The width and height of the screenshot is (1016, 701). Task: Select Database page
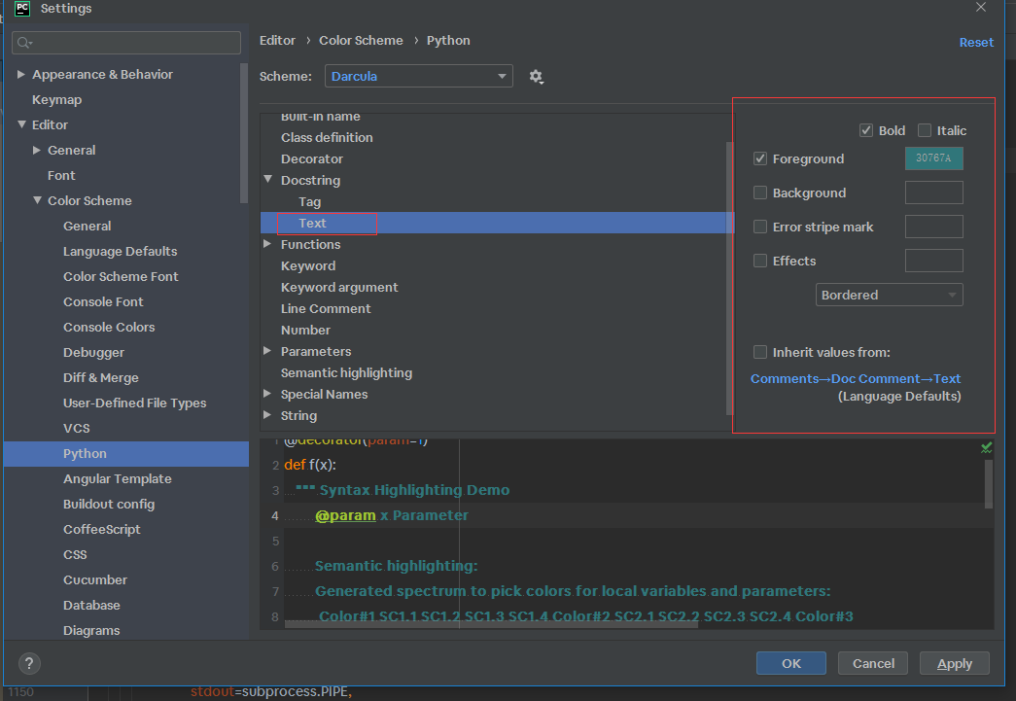pyautogui.click(x=91, y=605)
